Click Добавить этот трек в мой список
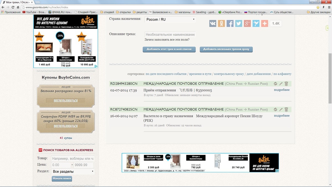This screenshot has height=187, width=332. pyautogui.click(x=169, y=49)
